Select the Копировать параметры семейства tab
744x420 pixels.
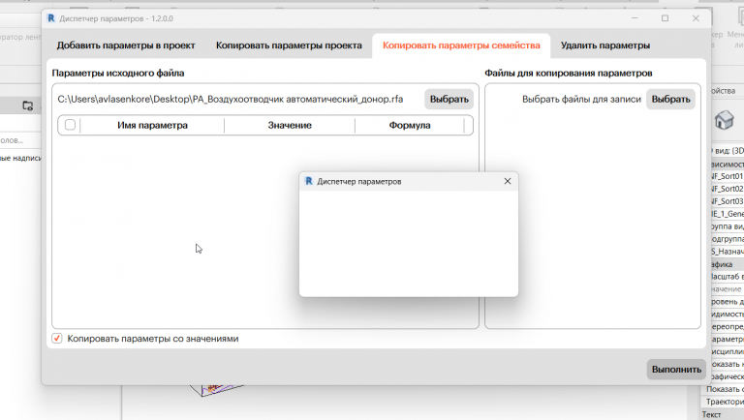click(x=461, y=45)
